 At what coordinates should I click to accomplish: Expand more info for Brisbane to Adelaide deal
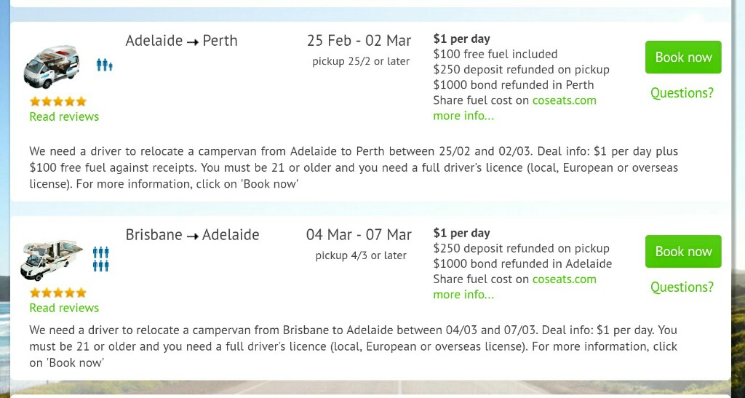pos(463,295)
